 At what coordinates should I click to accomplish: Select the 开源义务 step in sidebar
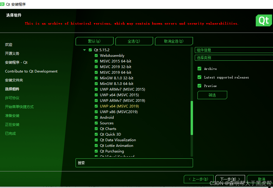[x=12, y=53]
